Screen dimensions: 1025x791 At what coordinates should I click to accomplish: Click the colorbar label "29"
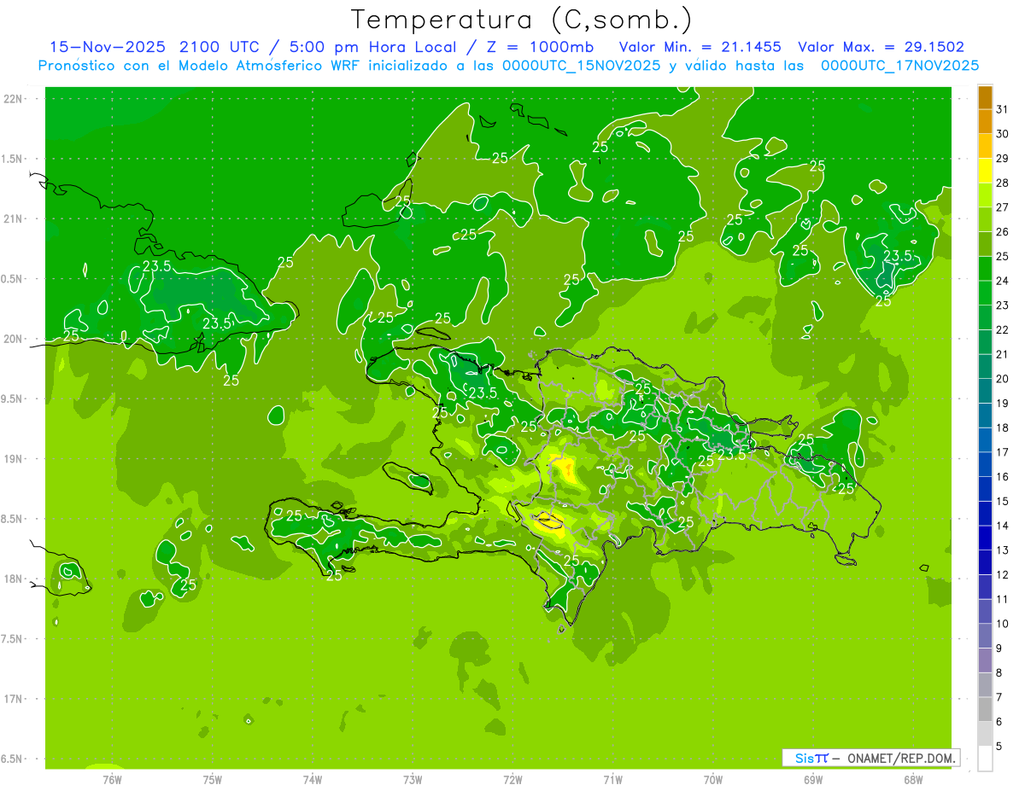(x=1003, y=159)
